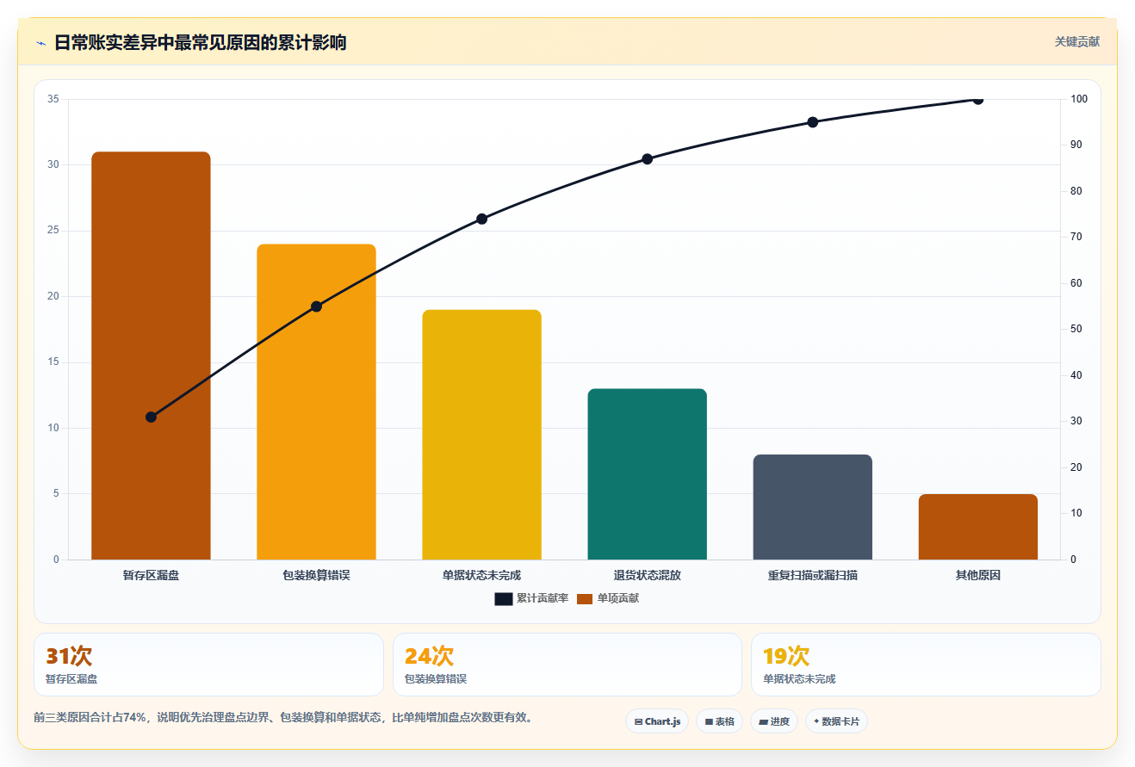Click 暂存区漏盘 caption under 31次

[x=71, y=679]
